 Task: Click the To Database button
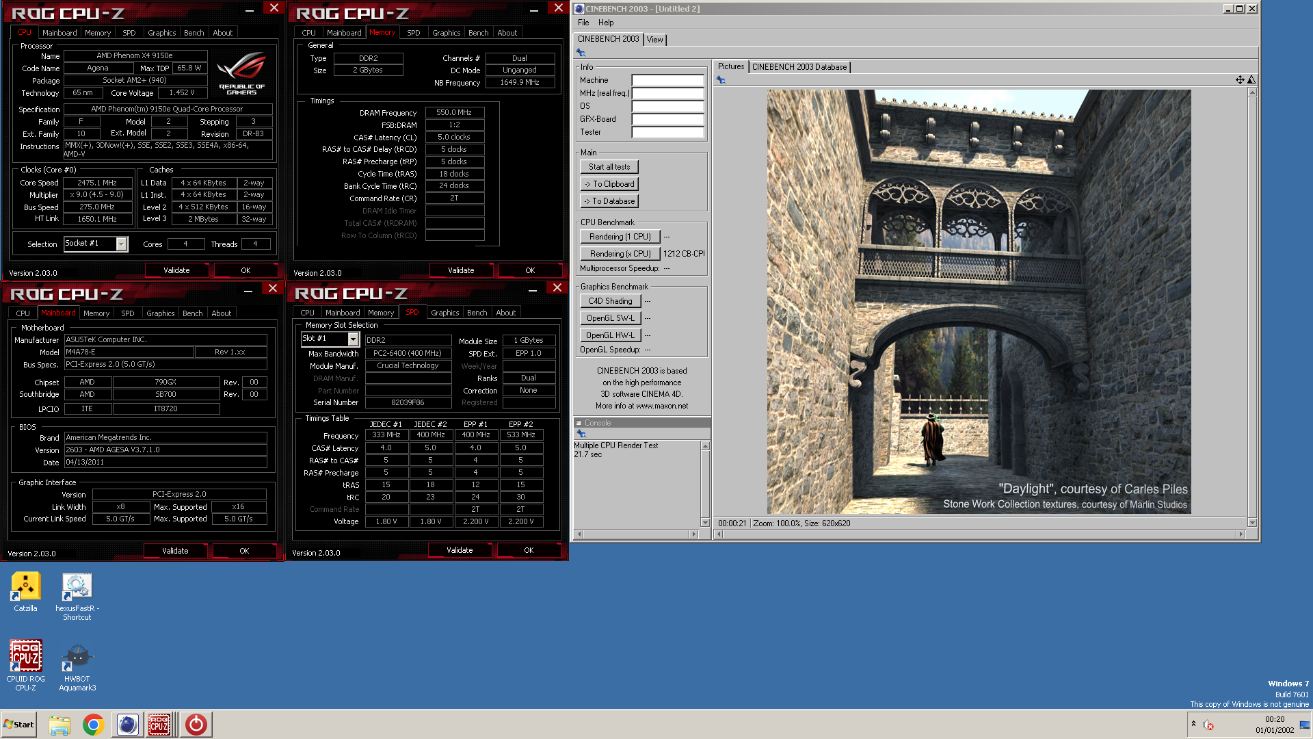[609, 201]
